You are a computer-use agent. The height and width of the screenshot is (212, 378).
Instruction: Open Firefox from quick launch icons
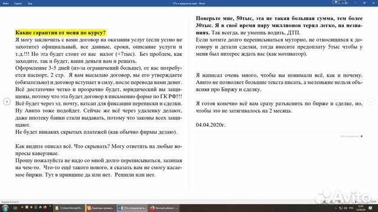tap(45, 207)
